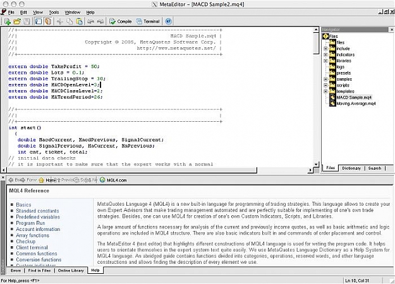
Task: Open the Window menu
Action: tap(73, 13)
